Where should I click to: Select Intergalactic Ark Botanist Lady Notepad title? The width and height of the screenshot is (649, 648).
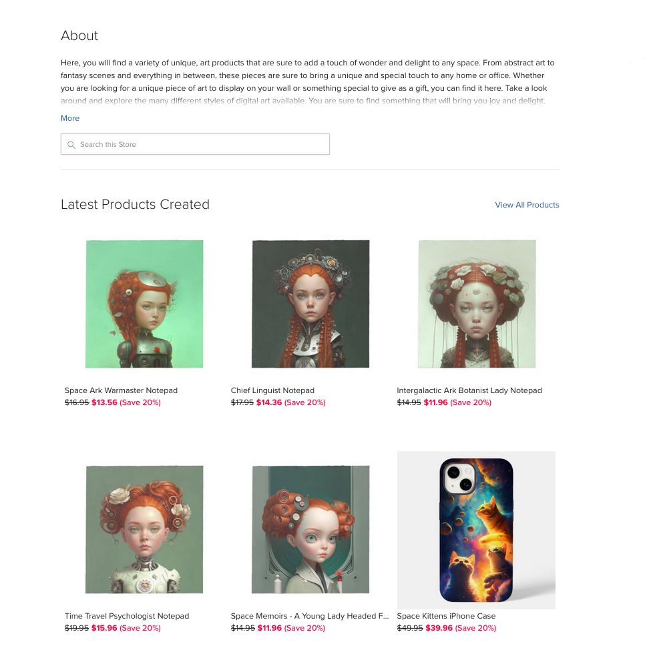(x=469, y=390)
